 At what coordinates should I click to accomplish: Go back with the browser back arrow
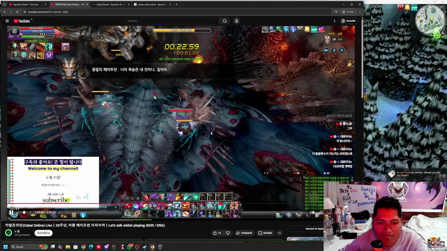click(x=5, y=12)
